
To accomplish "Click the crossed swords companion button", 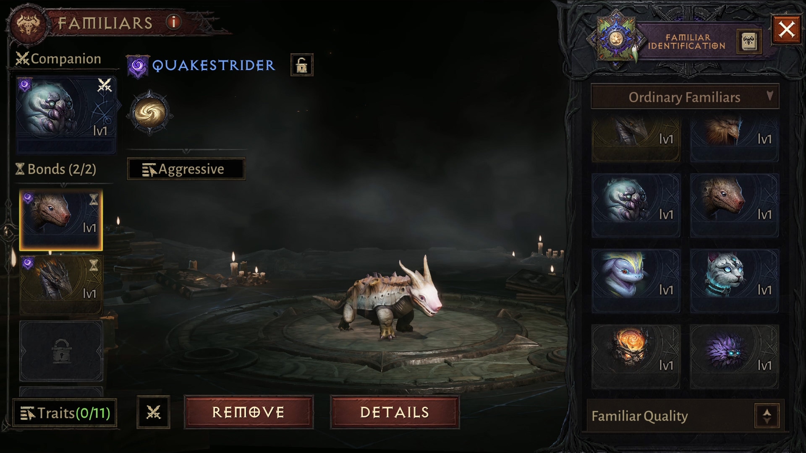I will pyautogui.click(x=154, y=412).
